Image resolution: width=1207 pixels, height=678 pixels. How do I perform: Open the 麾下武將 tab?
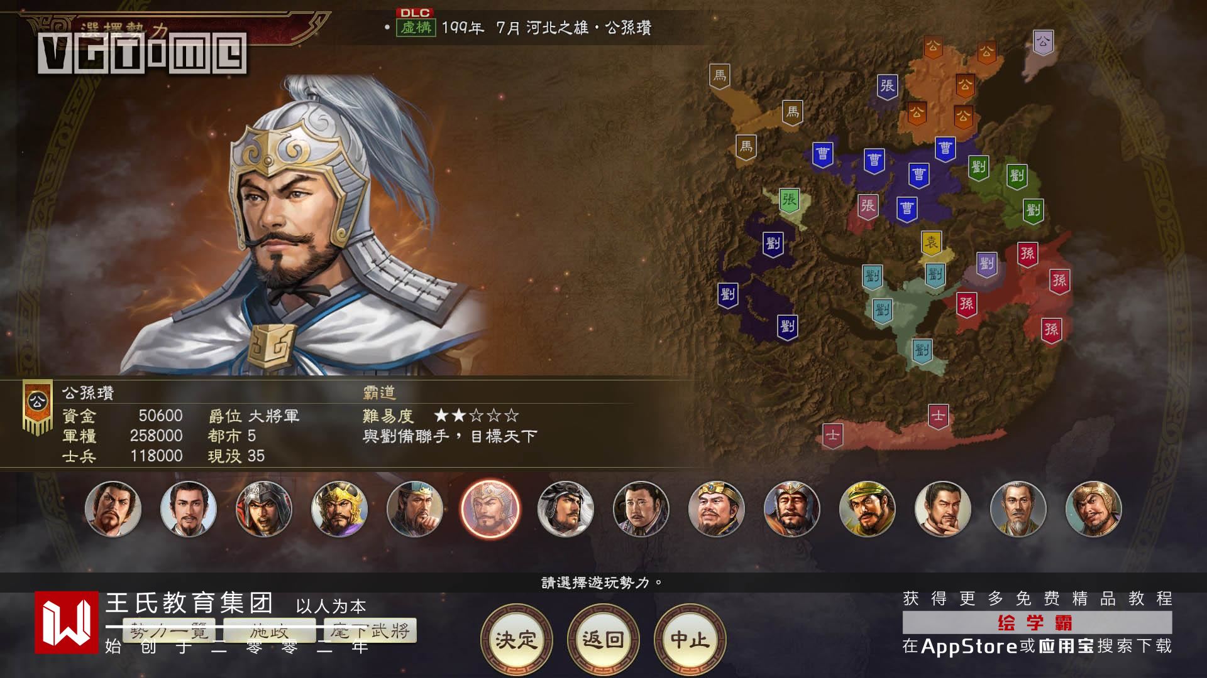(x=370, y=631)
